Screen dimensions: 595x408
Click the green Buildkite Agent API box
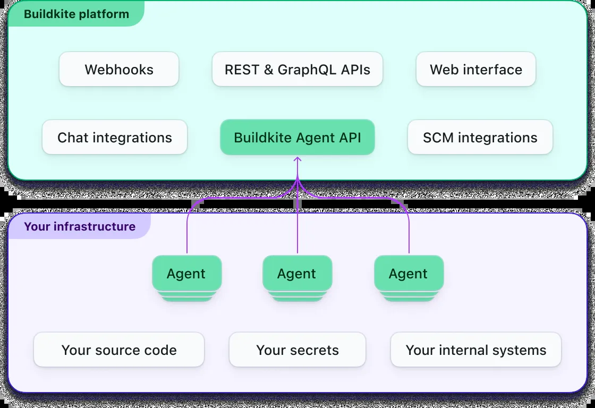coord(297,137)
